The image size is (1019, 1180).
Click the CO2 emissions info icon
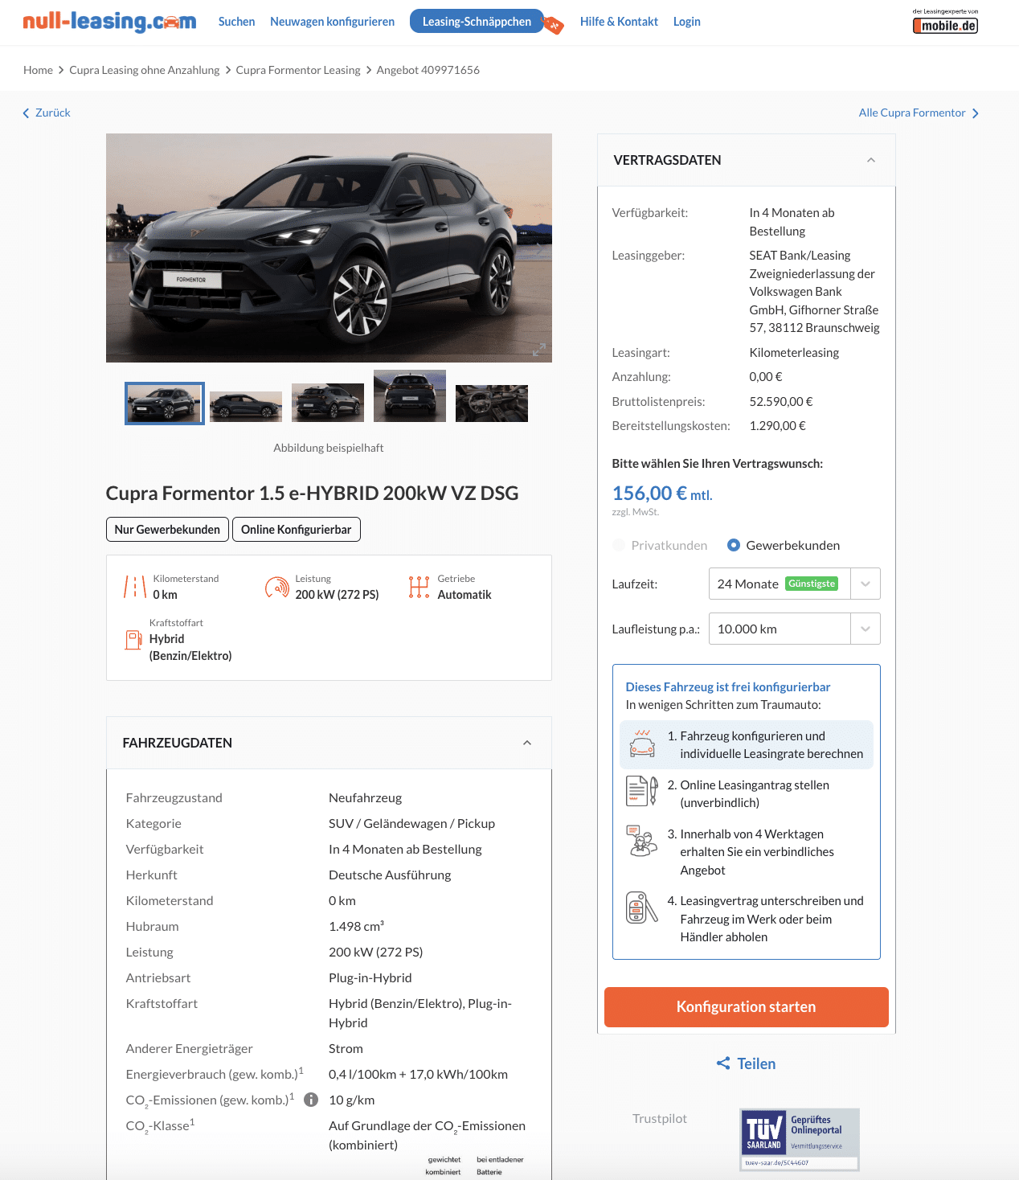click(311, 1100)
